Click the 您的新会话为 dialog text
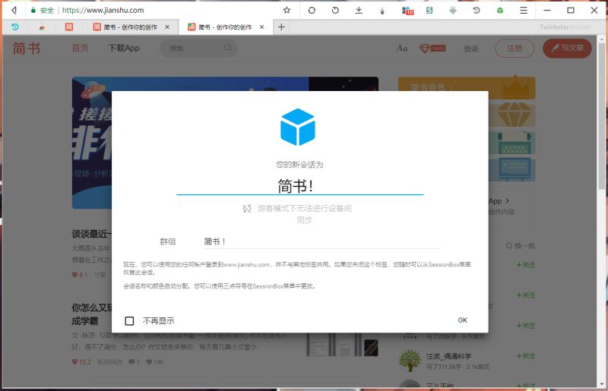 click(x=299, y=164)
